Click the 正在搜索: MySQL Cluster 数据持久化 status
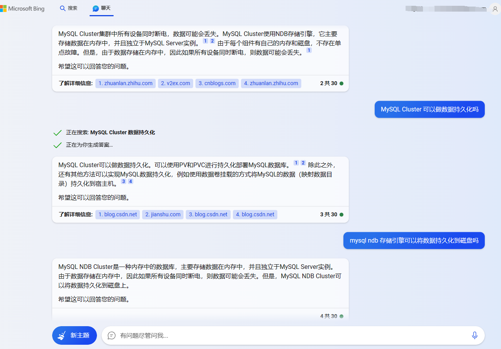The height and width of the screenshot is (349, 501). point(110,132)
